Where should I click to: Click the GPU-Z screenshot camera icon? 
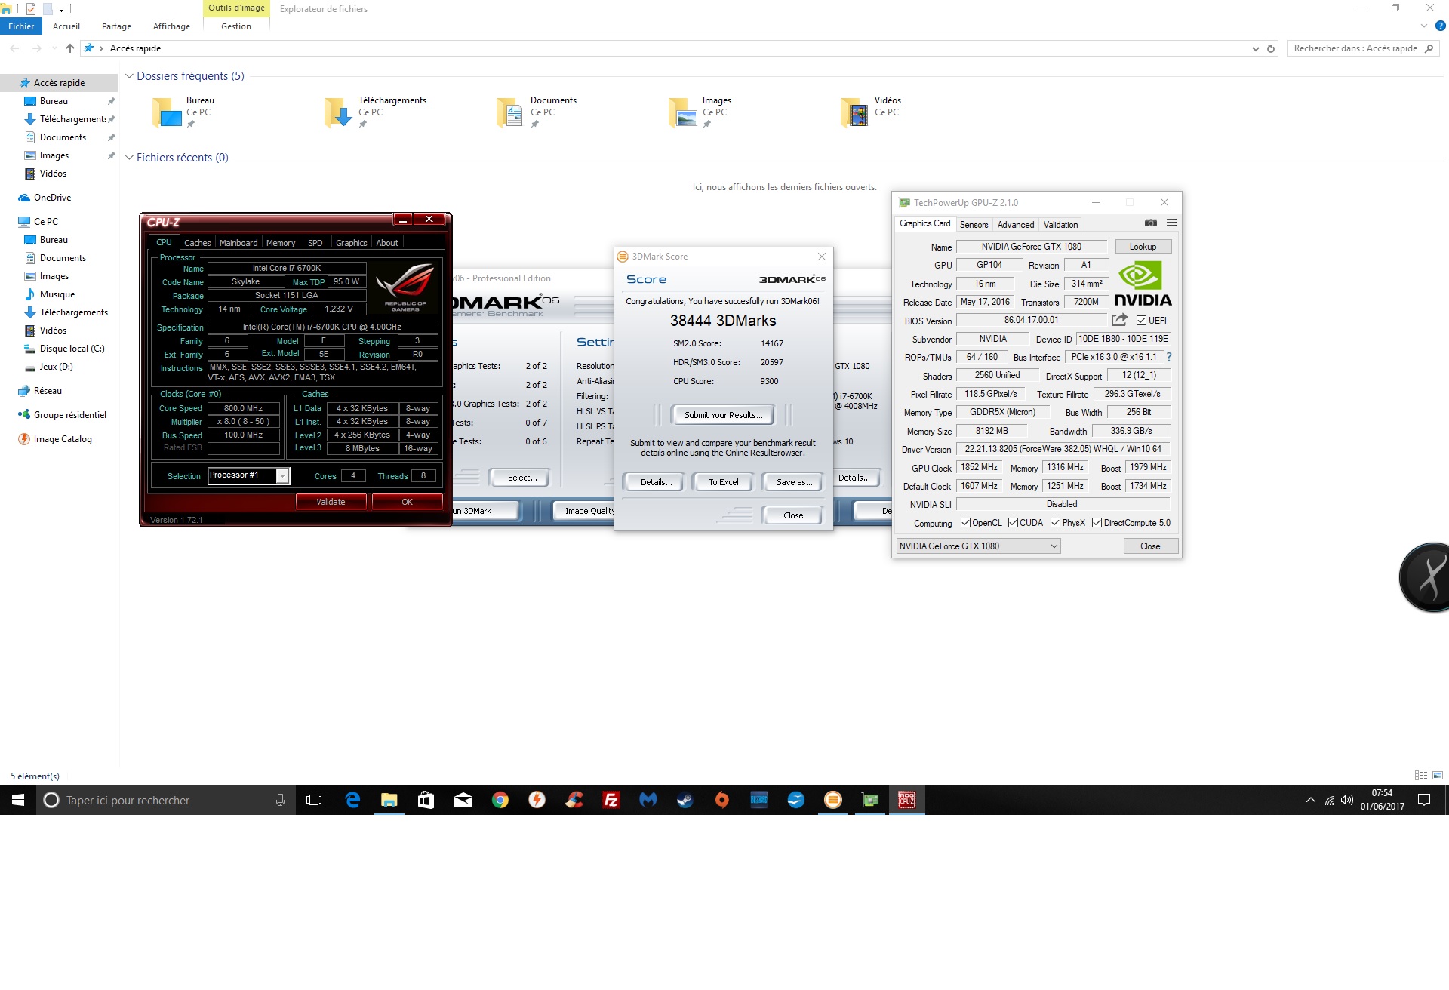(x=1150, y=223)
